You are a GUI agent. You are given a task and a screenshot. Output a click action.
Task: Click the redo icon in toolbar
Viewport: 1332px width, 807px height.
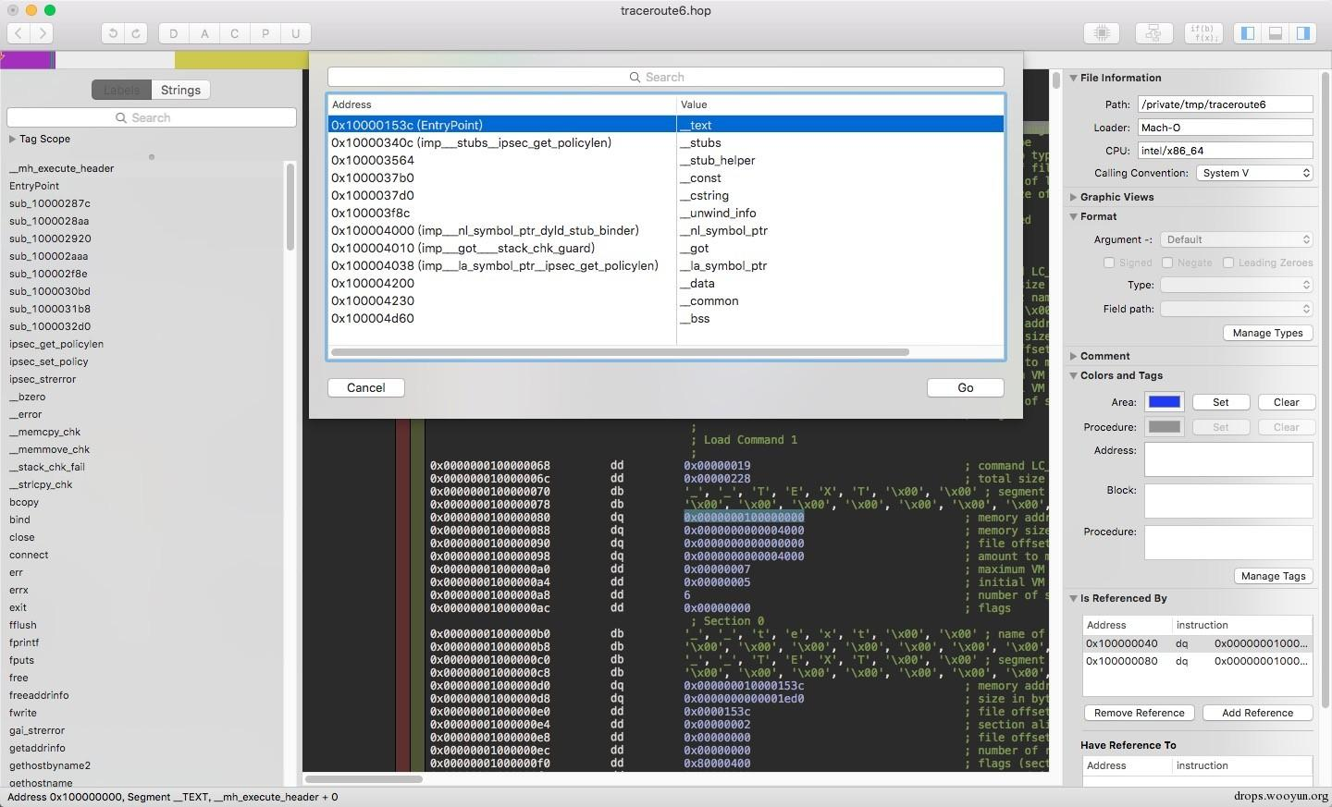click(136, 33)
